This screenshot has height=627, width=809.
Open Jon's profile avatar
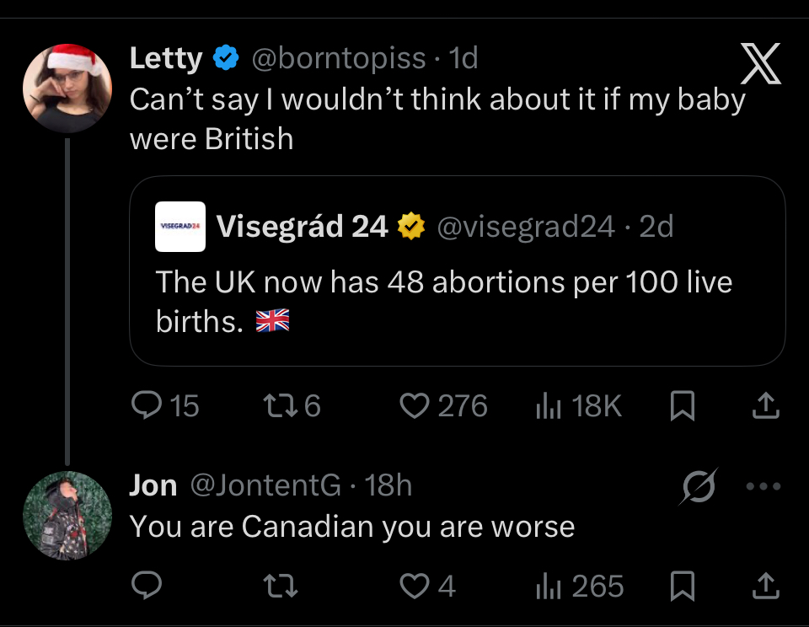coord(67,515)
